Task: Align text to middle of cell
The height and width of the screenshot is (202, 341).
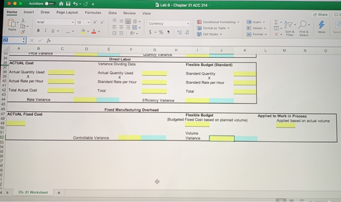Action: click(121, 21)
